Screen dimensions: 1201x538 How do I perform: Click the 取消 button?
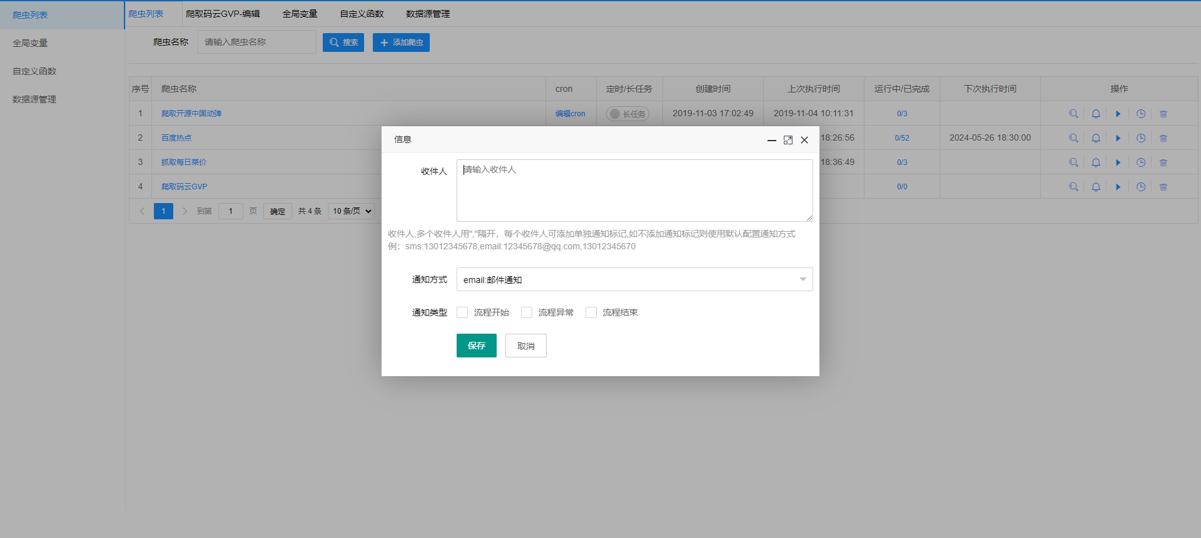coord(526,346)
